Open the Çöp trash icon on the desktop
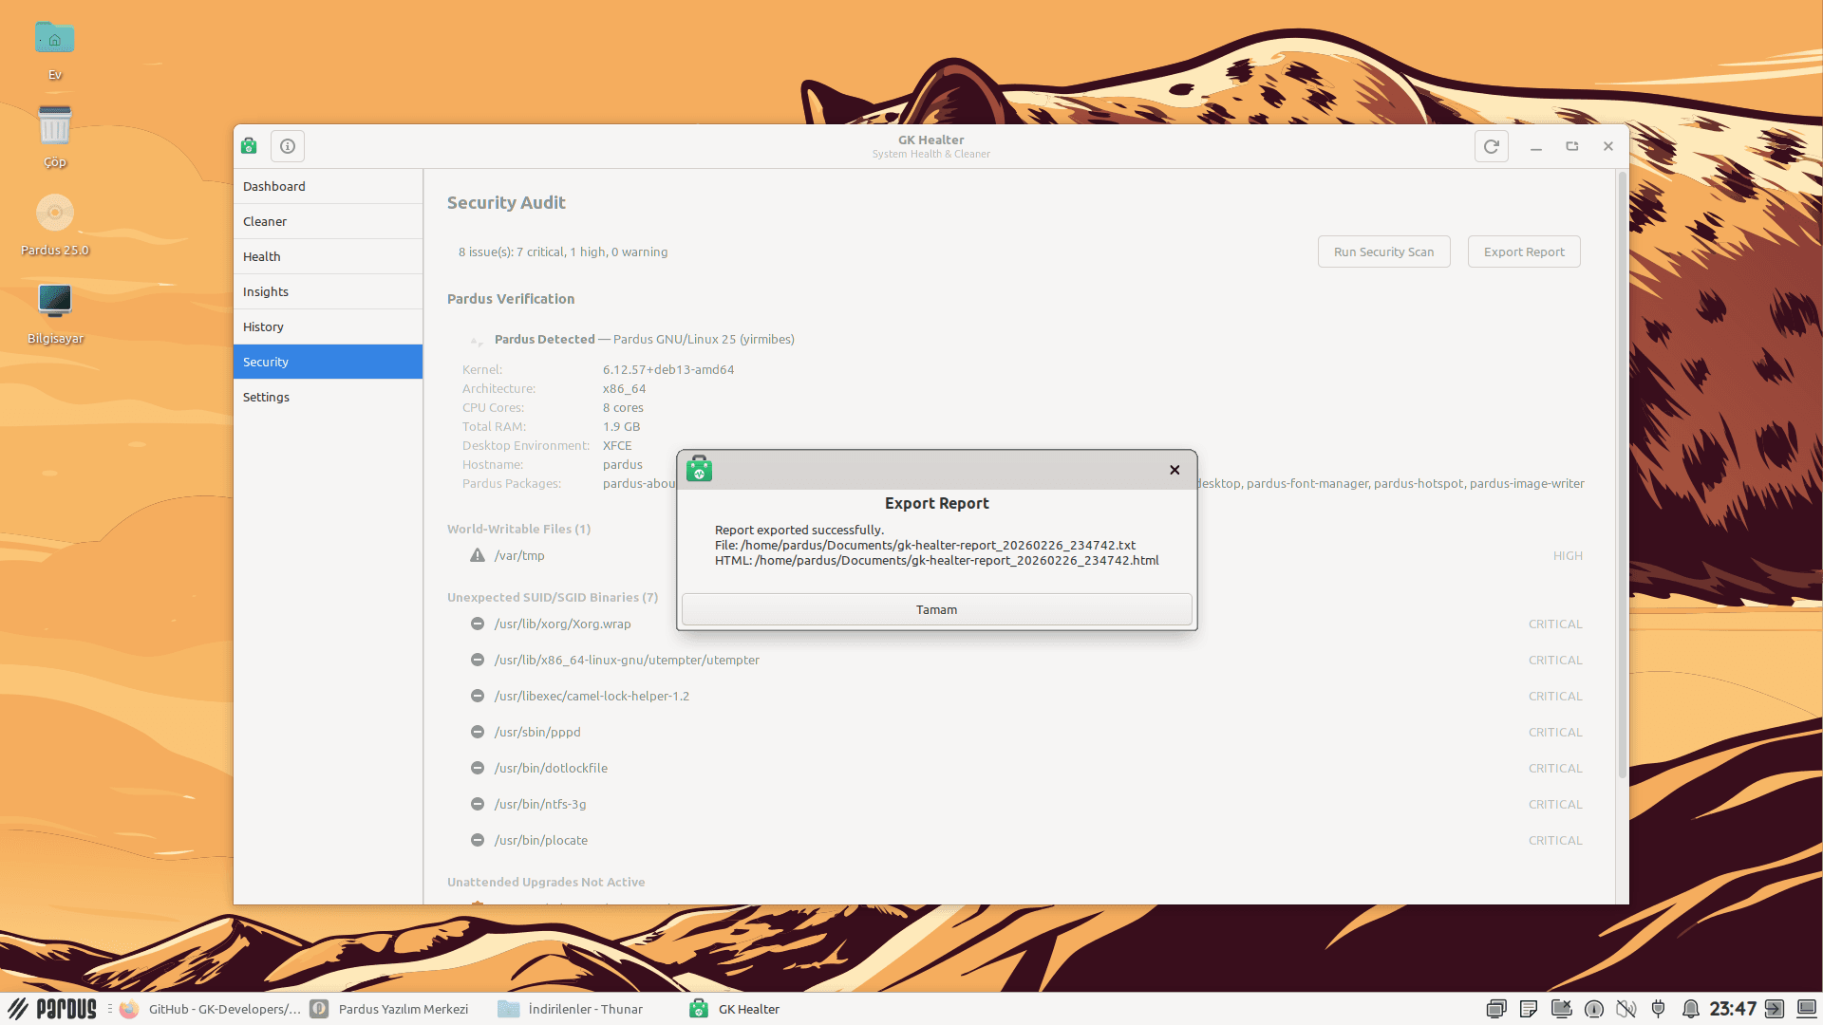 coord(54,124)
